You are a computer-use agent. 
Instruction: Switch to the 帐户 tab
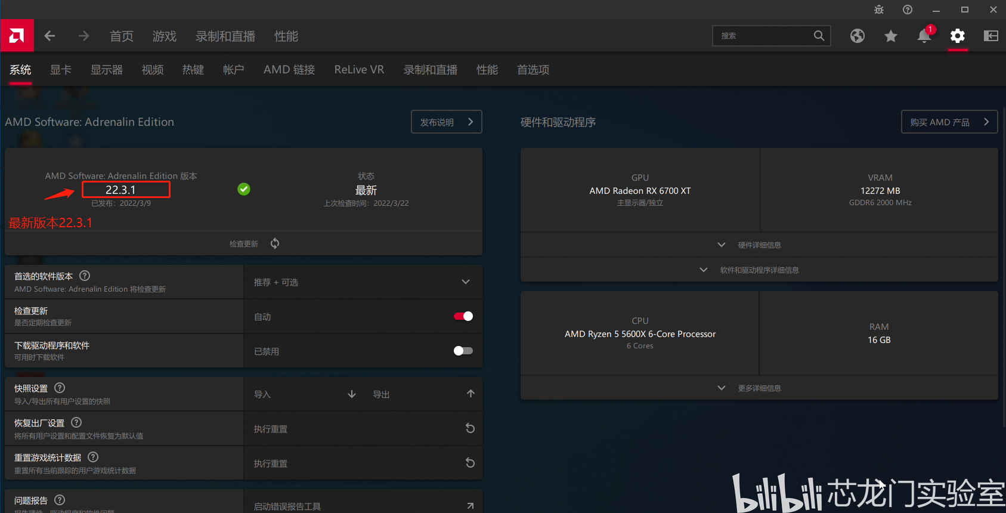[234, 70]
